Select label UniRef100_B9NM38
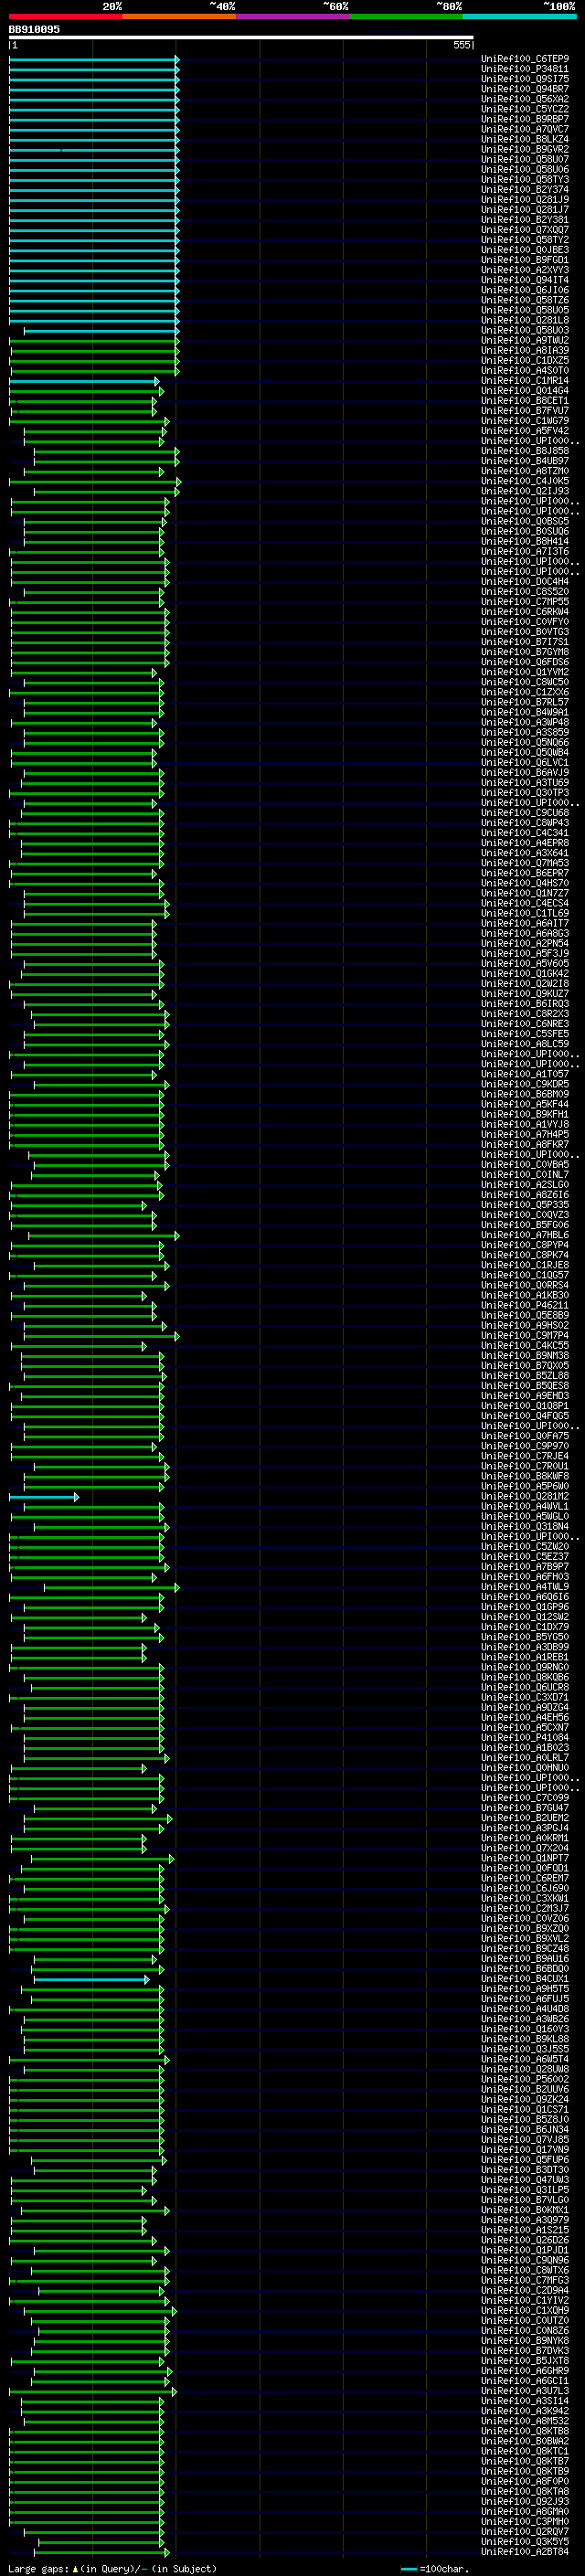585x2576 pixels. (525, 1356)
